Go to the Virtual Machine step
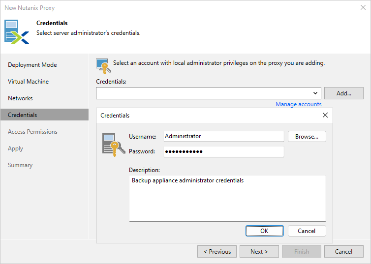The height and width of the screenshot is (264, 371). 28,82
